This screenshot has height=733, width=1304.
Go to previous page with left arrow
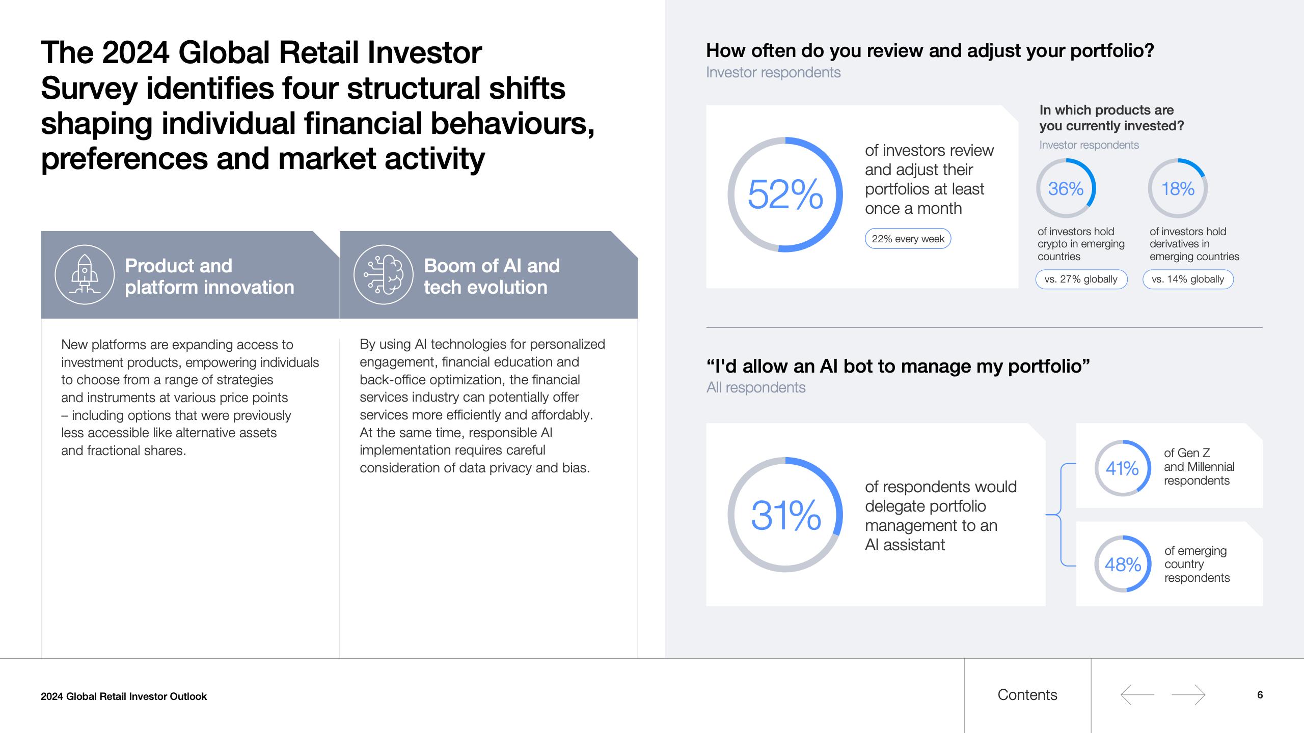(1137, 695)
